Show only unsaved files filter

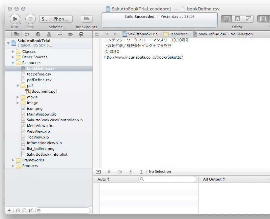[x=31, y=210]
